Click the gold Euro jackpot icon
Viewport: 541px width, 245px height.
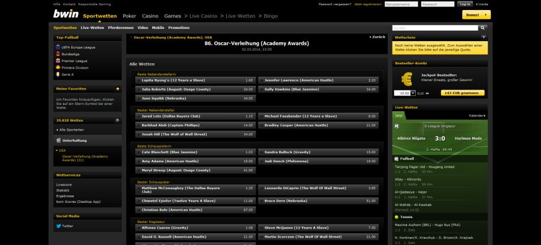coord(406,79)
